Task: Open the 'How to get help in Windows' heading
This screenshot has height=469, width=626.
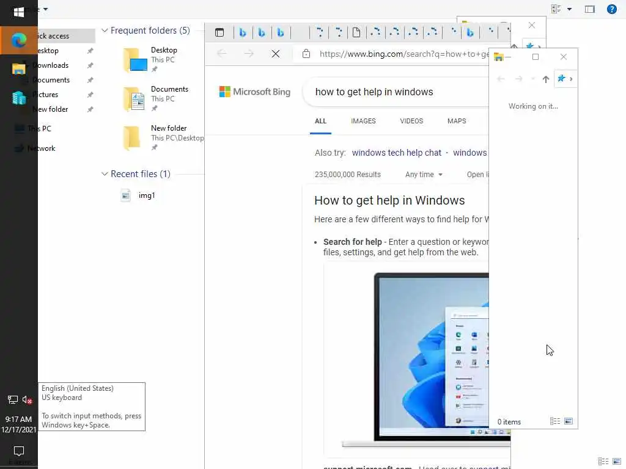Action: coord(389,200)
